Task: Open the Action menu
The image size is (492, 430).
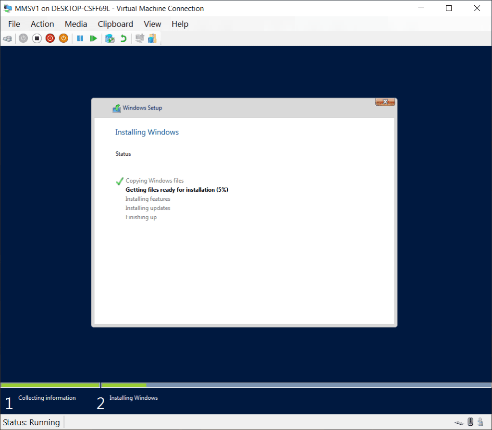Action: click(42, 24)
